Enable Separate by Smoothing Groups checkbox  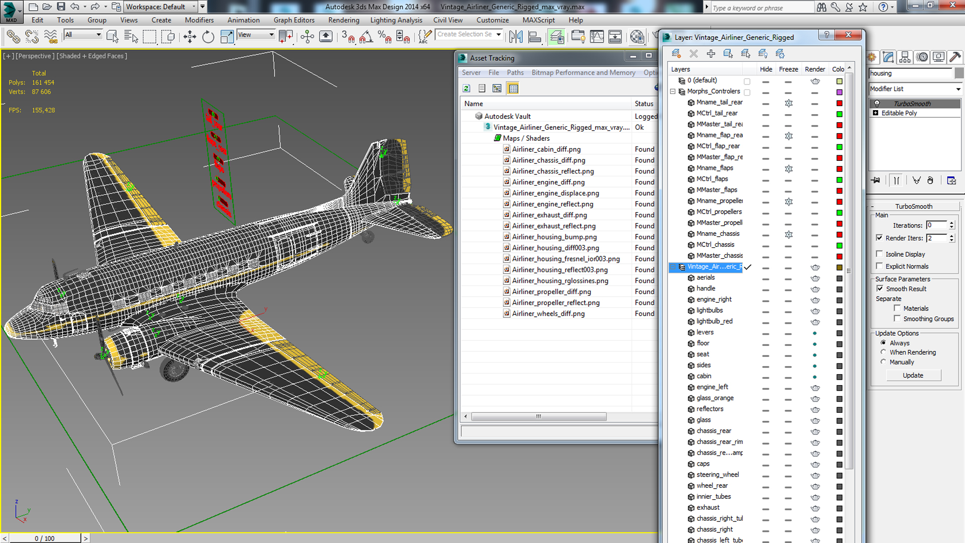(x=897, y=319)
